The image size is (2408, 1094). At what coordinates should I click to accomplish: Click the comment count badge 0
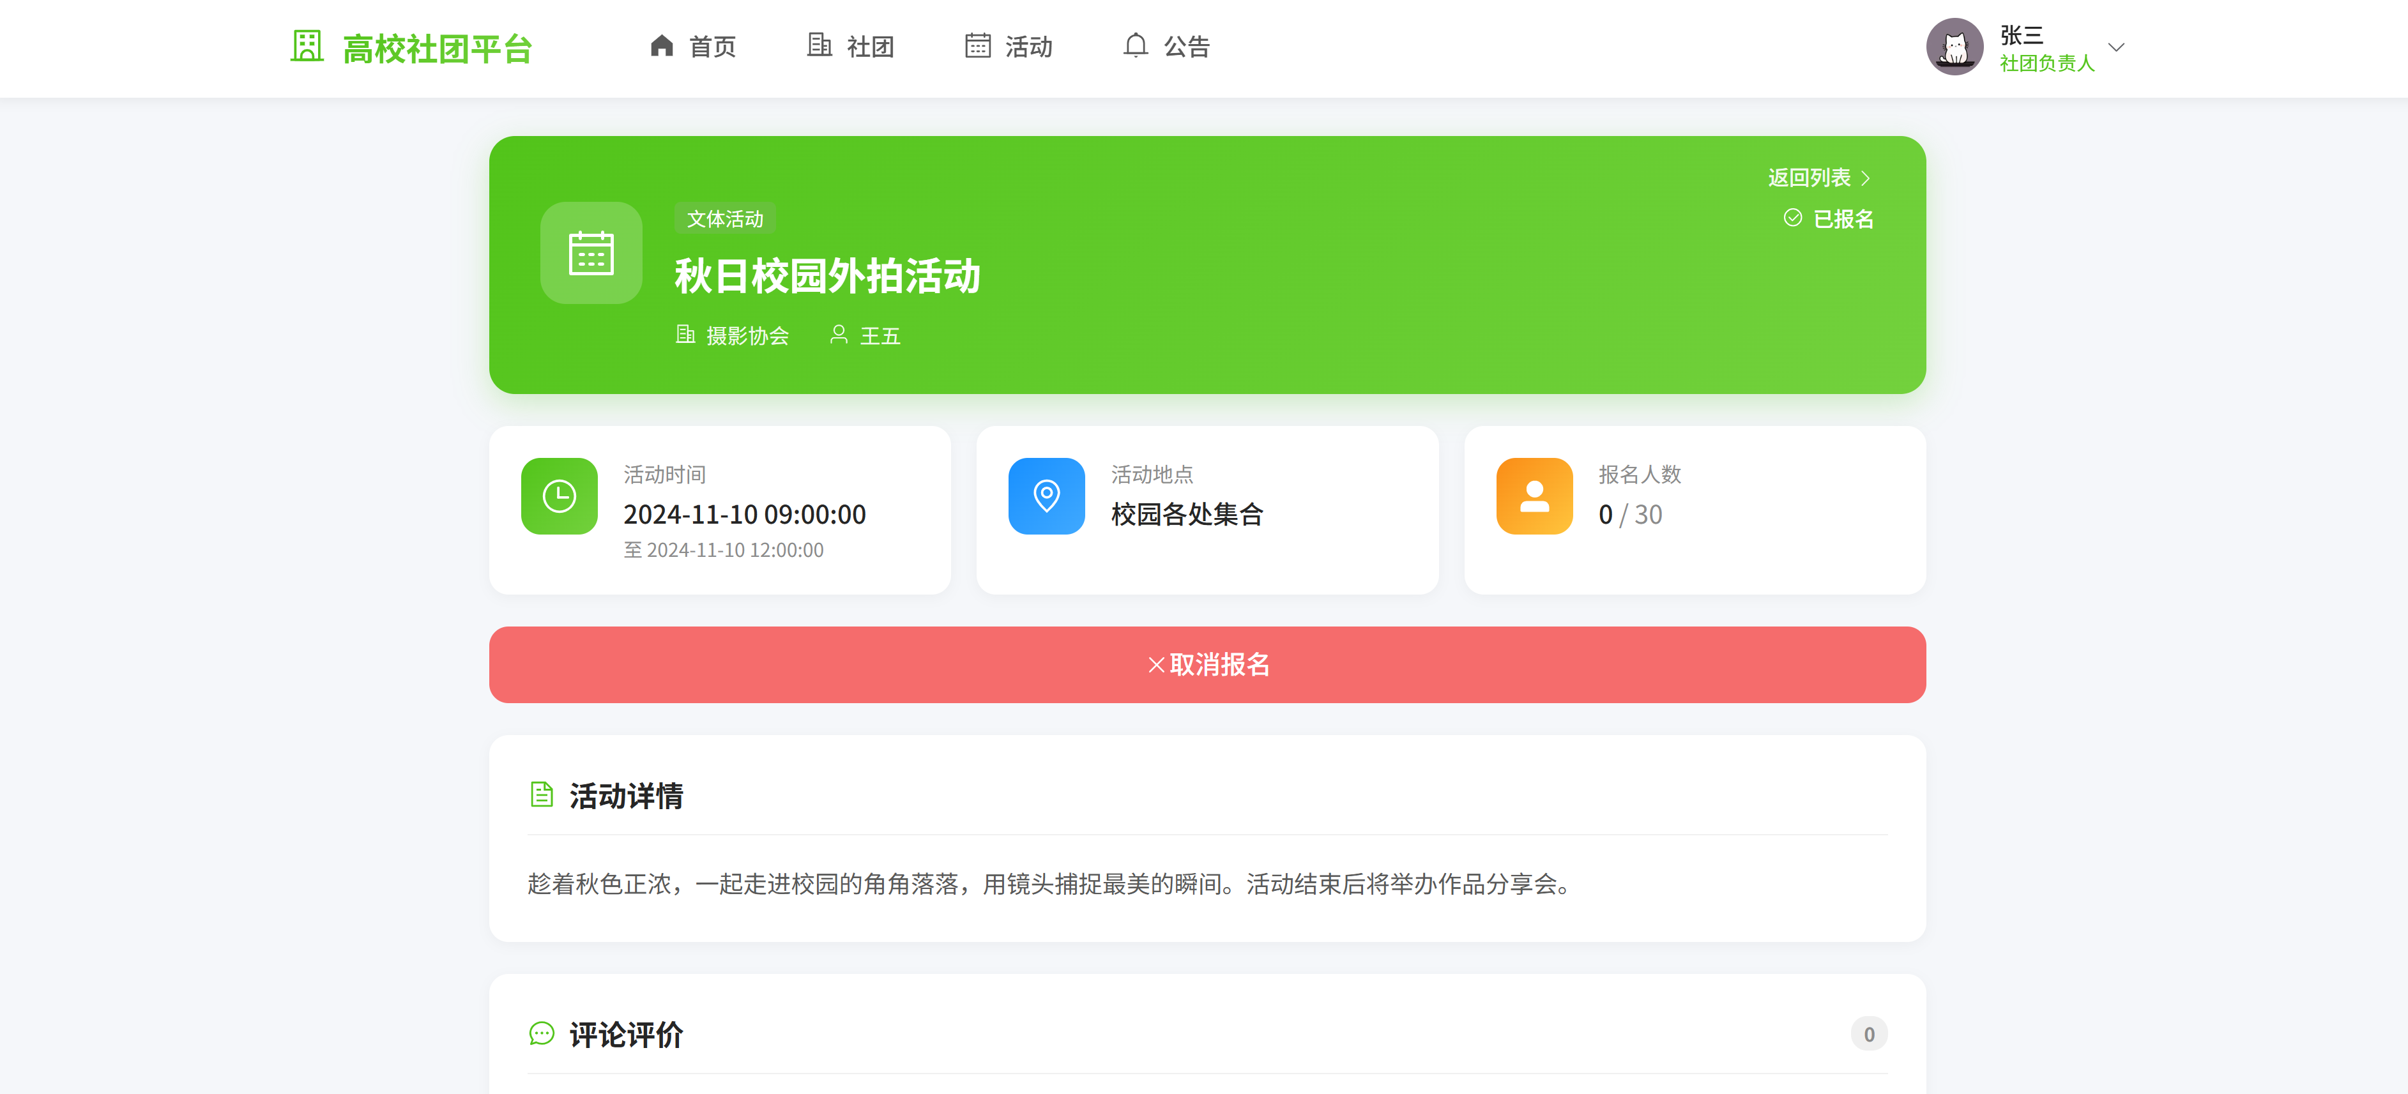click(1870, 1034)
